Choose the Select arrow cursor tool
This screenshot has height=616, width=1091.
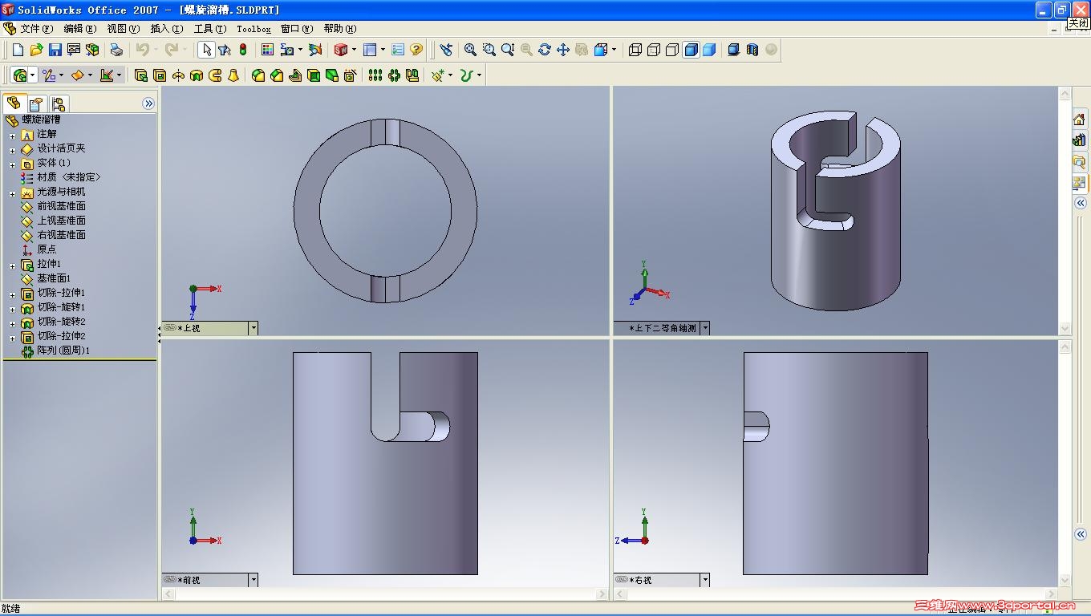pyautogui.click(x=206, y=50)
